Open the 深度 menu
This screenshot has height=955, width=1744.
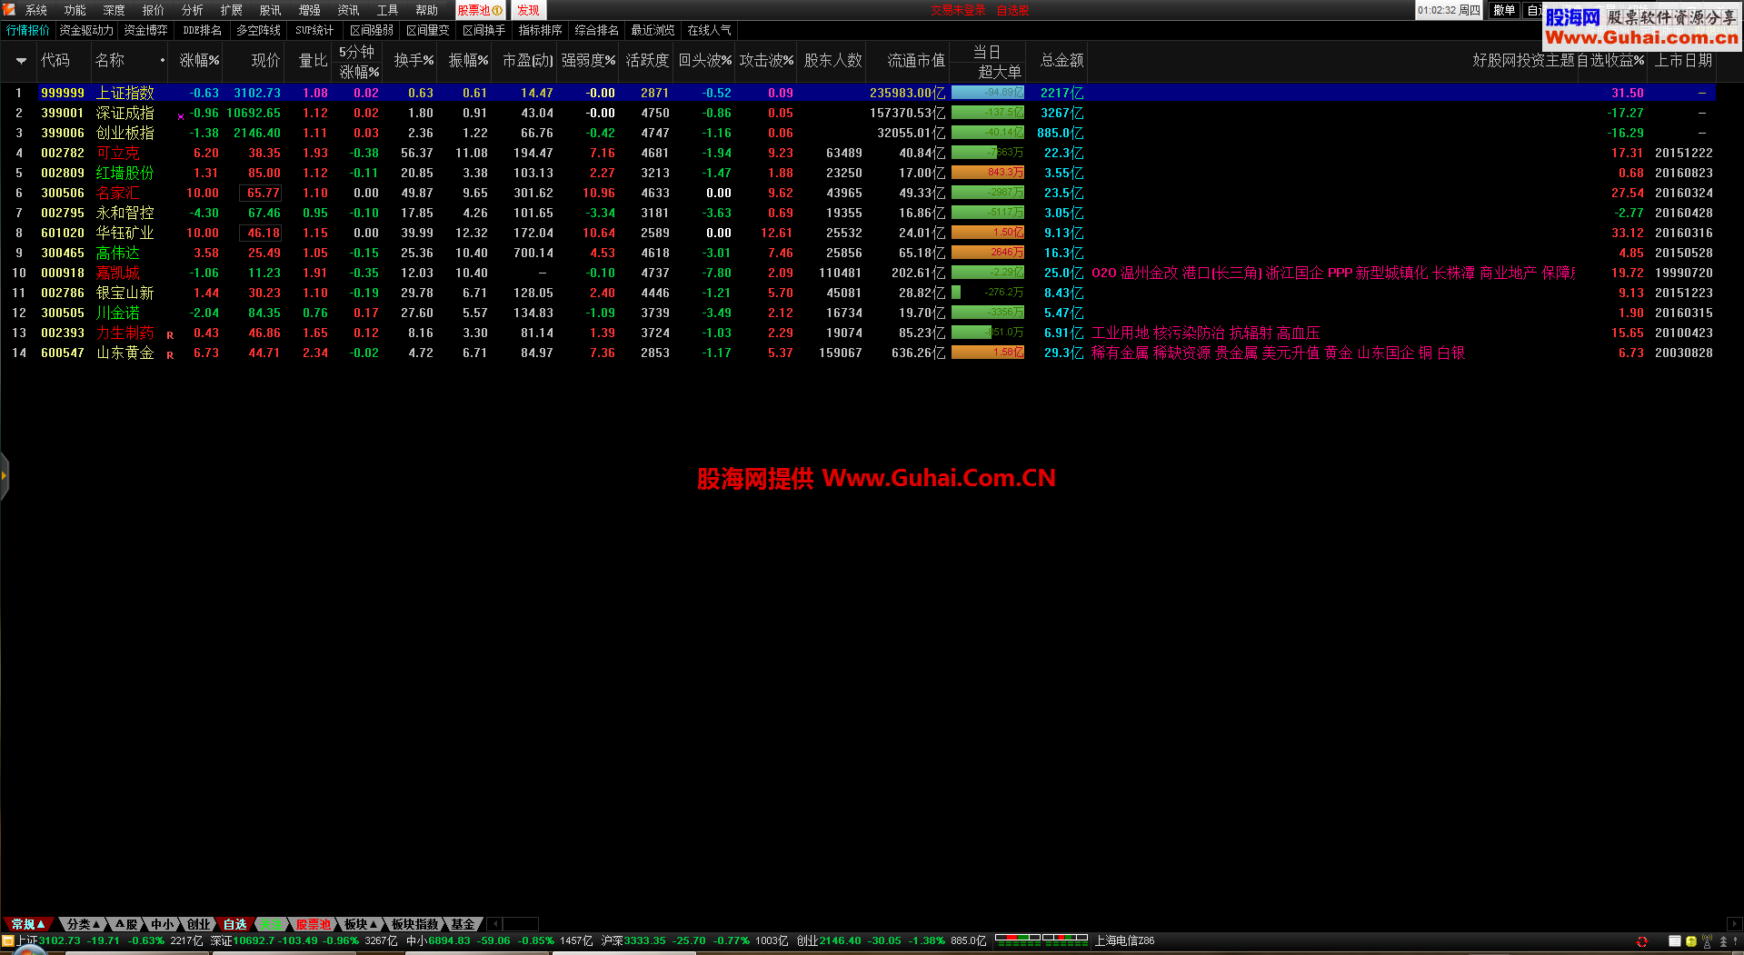(115, 10)
